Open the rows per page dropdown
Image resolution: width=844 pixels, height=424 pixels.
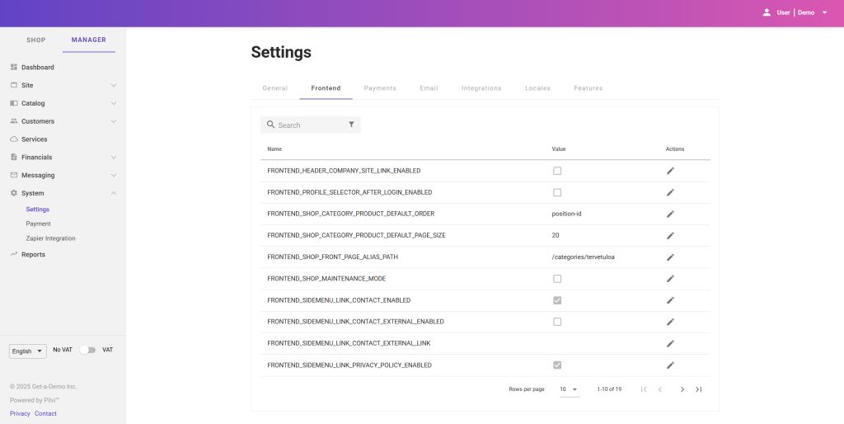click(x=569, y=389)
